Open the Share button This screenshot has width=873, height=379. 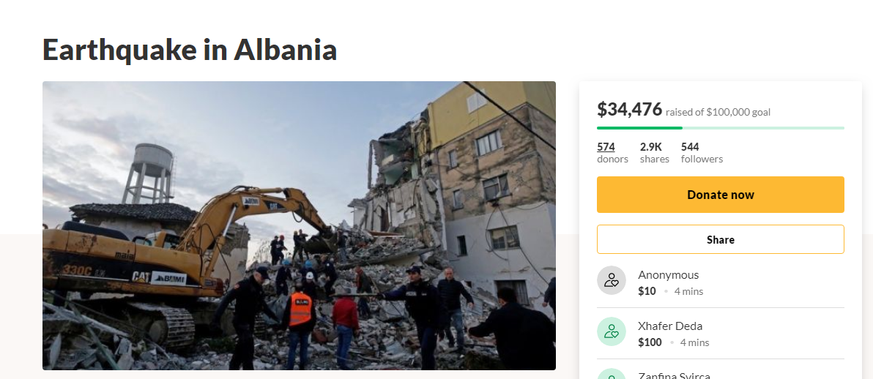click(x=721, y=239)
